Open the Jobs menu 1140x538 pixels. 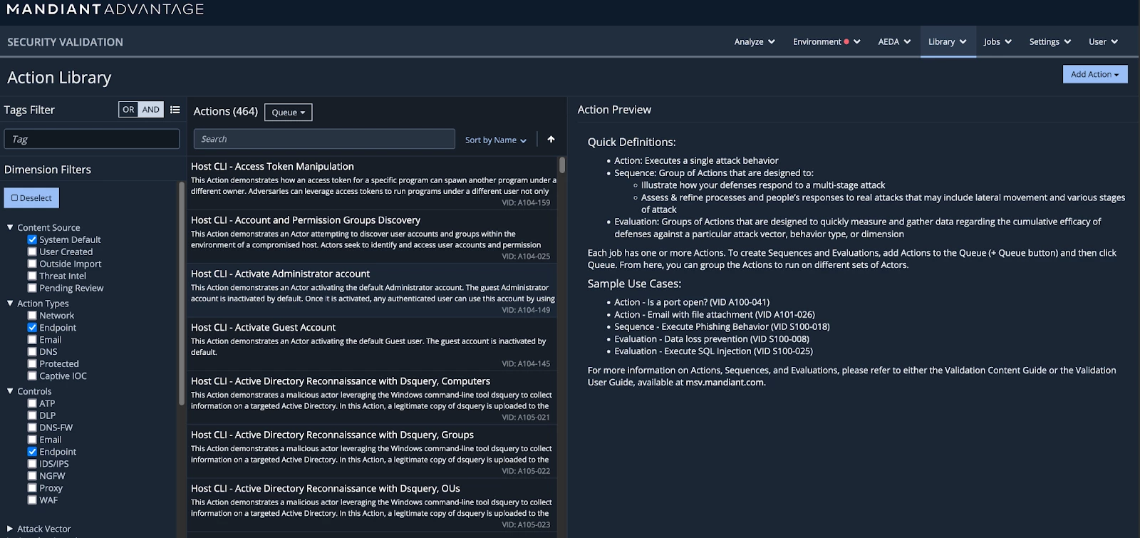[x=997, y=42]
